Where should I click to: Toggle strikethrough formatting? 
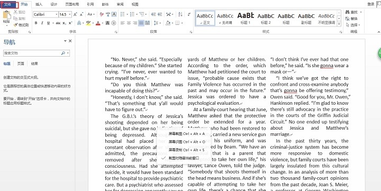(58, 23)
